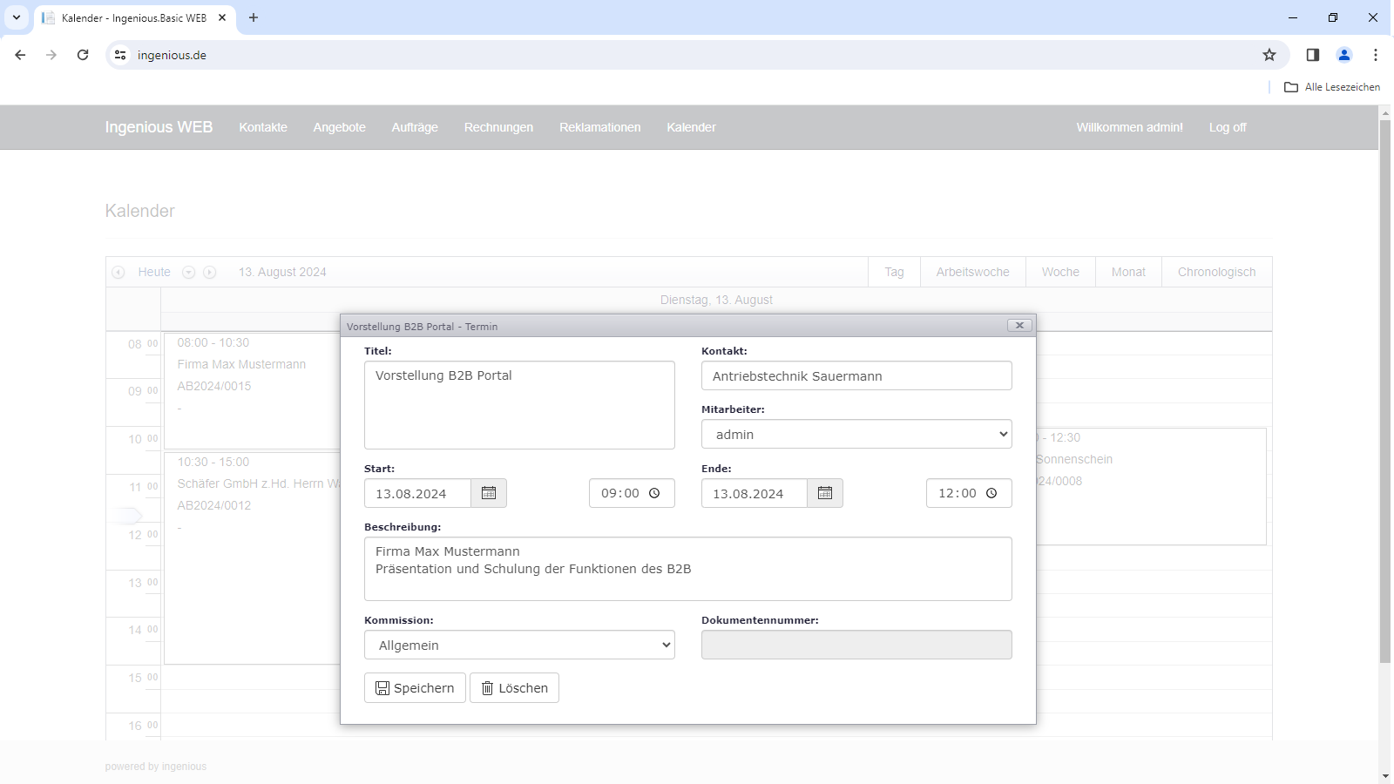Click the Ingenious WEB brand link
Viewport: 1394px width, 784px height.
coord(159,127)
